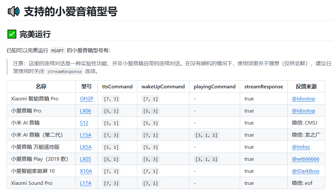Click the wakeUpCommand column header
The height and width of the screenshot is (192, 333).
(163, 87)
